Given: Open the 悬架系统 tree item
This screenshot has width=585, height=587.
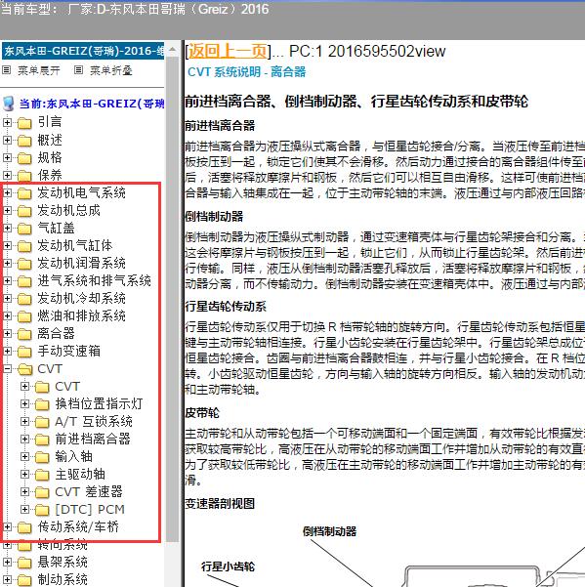Looking at the screenshot, I should coord(63,563).
